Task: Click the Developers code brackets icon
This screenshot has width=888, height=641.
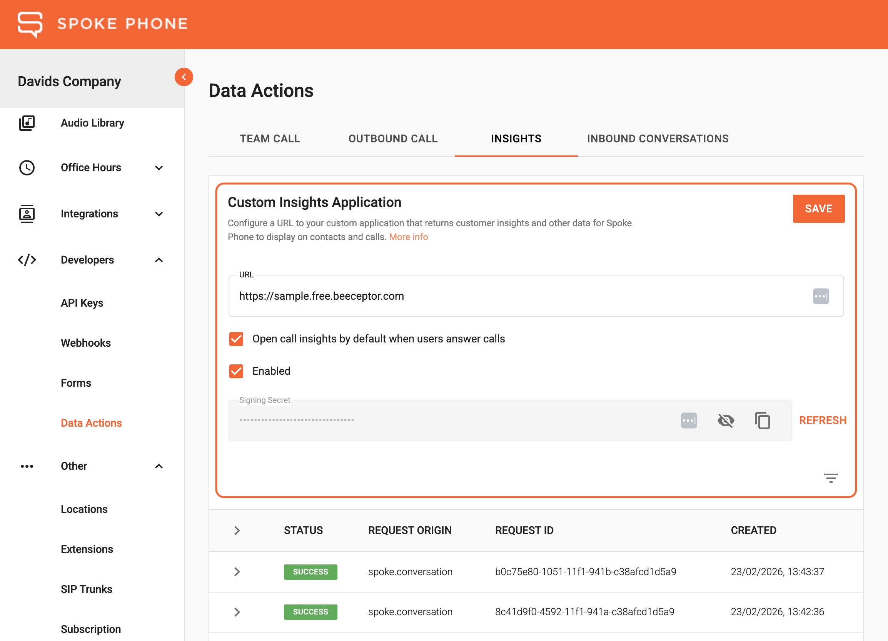Action: pos(27,260)
